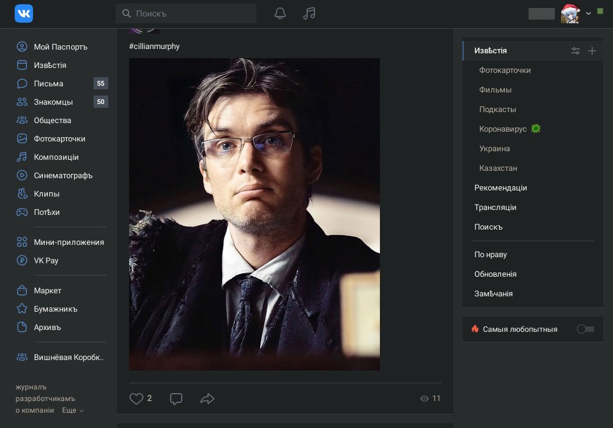Open о компаніи footer link
613x428 pixels.
tap(35, 410)
